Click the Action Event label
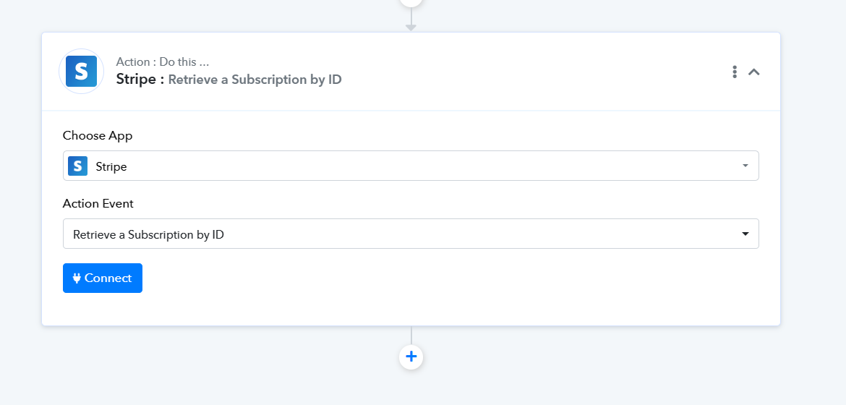The width and height of the screenshot is (846, 405). click(98, 203)
